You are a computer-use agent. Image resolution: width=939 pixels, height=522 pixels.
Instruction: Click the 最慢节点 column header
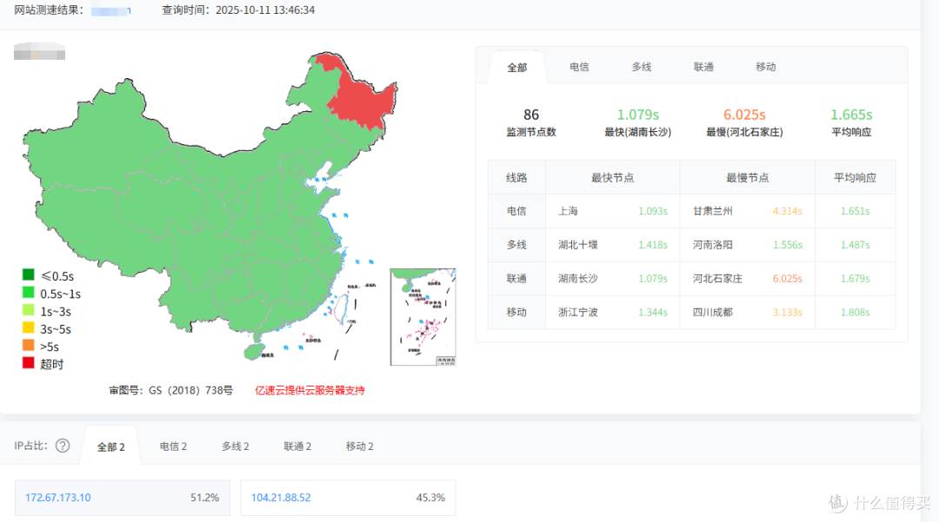[748, 177]
